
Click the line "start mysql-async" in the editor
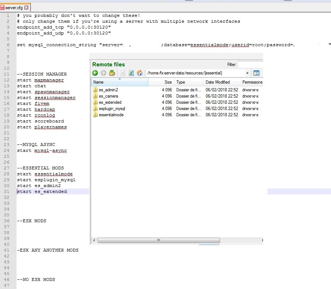42,150
